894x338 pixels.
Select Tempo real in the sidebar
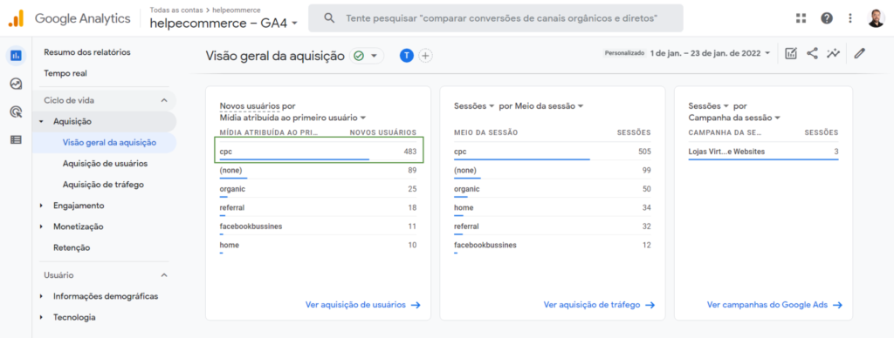click(x=65, y=73)
